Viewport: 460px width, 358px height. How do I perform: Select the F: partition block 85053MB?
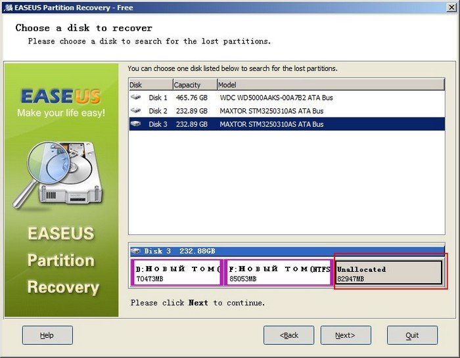point(279,273)
